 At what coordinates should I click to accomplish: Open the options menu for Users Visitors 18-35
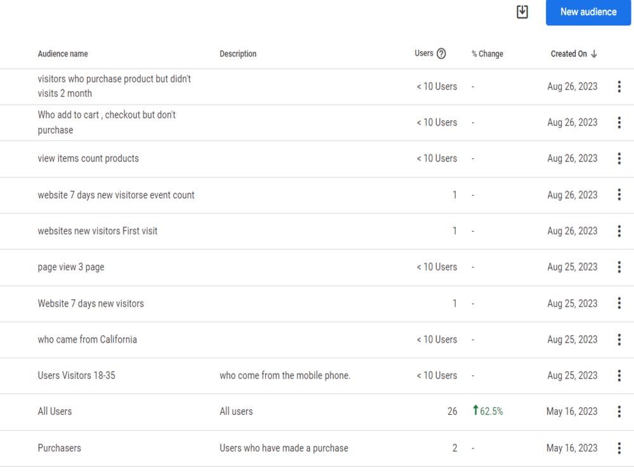[x=619, y=375]
